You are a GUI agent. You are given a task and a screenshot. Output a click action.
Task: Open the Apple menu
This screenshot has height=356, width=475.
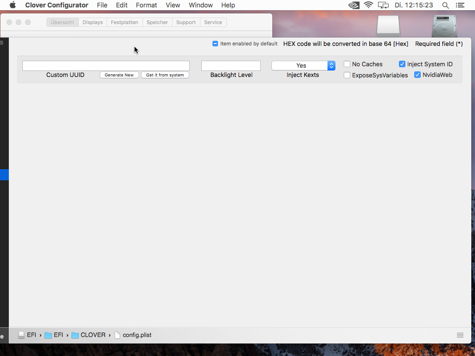tap(13, 5)
